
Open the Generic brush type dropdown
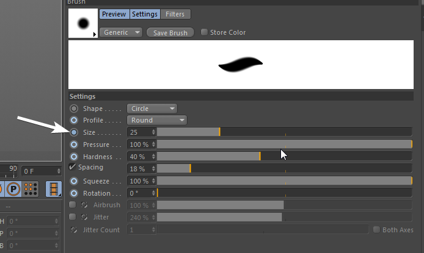point(121,32)
